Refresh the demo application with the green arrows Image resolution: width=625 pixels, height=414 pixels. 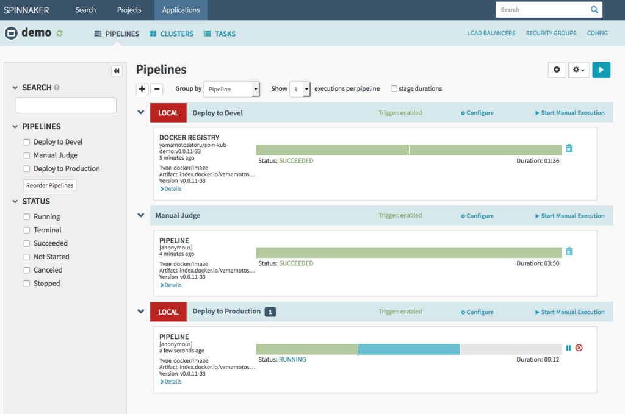click(x=59, y=34)
